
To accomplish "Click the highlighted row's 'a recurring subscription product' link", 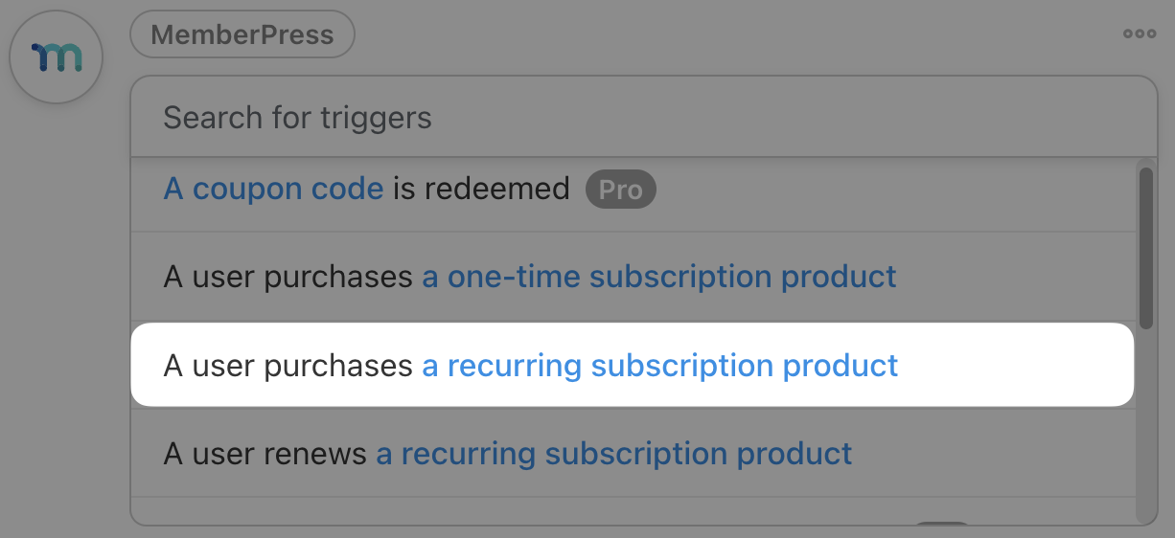I will point(659,366).
